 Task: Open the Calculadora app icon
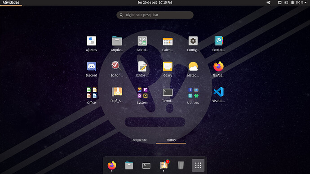[x=142, y=41]
